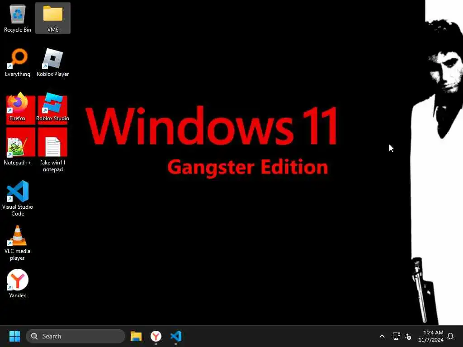Select the Visual Studio Code desktop shortcut
The height and width of the screenshot is (347, 463).
(18, 199)
